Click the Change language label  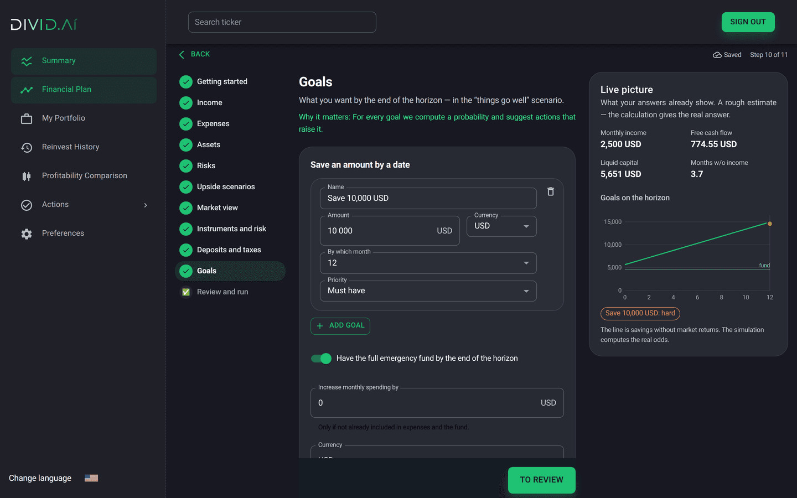point(40,478)
